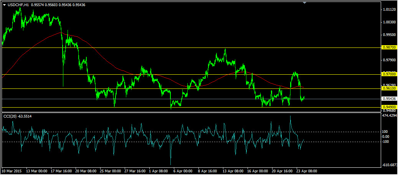Select the CCI(20) -63.5514 indicator label
Image resolution: width=398 pixels, height=175 pixels.
[18, 116]
